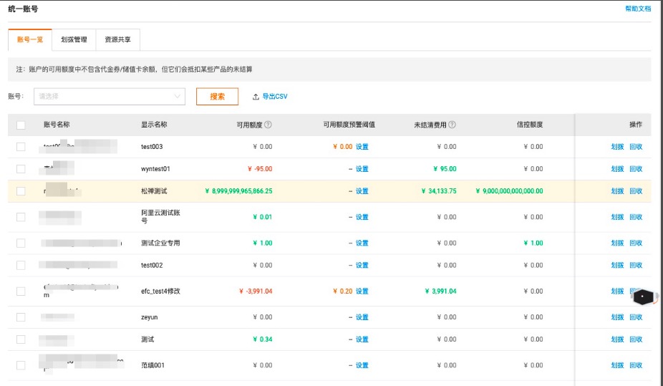Click the red value ¥ -3,991.04
This screenshot has width=663, height=386.
[256, 291]
